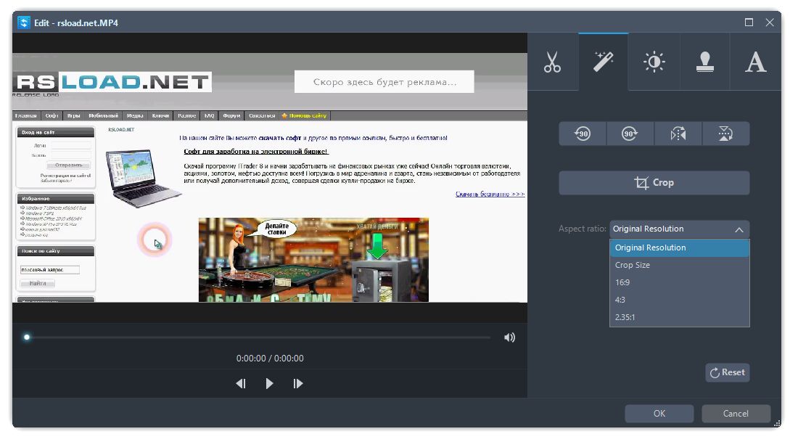Select the watermark stamp tool
This screenshot has width=798, height=442.
click(704, 62)
